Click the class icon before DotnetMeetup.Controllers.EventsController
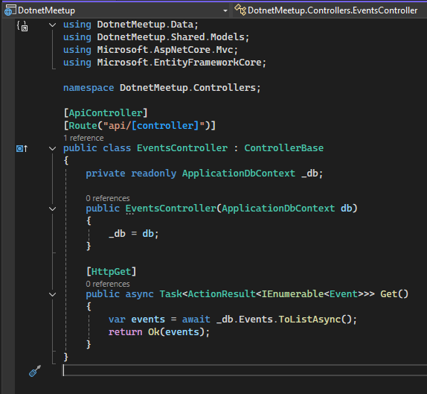Viewport: 427px width, 394px height. (240, 10)
